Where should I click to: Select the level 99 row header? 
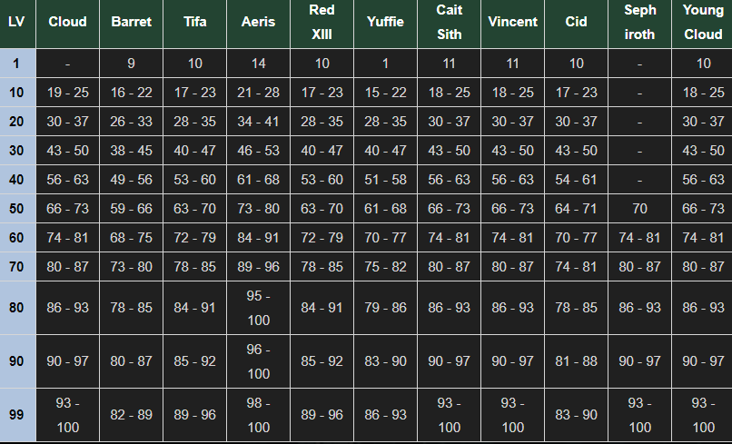click(17, 415)
